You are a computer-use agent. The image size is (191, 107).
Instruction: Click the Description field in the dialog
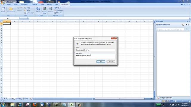coord(95,56)
